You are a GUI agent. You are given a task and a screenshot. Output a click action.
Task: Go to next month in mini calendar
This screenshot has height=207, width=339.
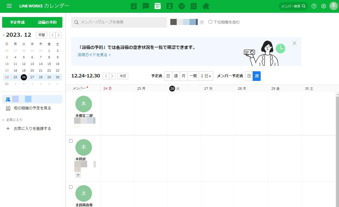coord(59,35)
